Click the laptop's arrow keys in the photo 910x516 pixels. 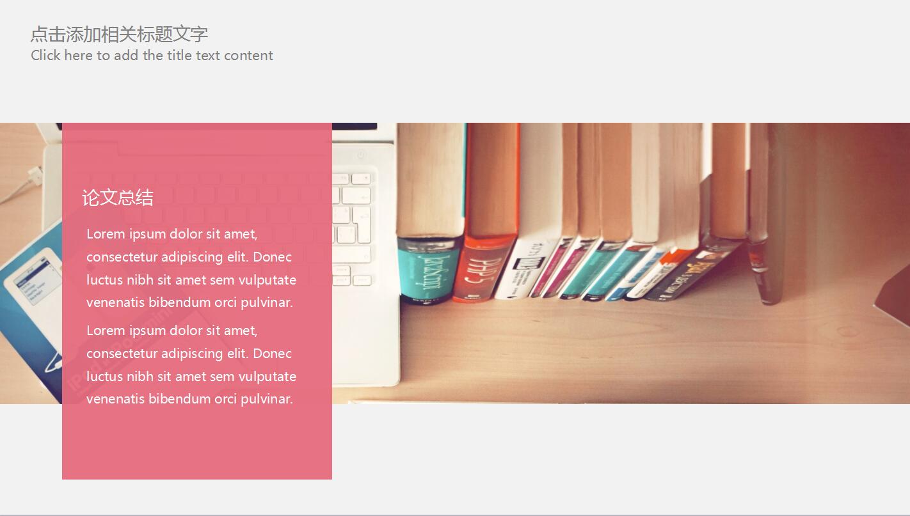pyautogui.click(x=351, y=276)
